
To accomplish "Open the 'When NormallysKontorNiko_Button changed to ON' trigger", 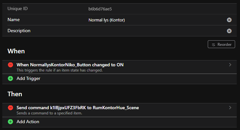I will pyautogui.click(x=70, y=65).
